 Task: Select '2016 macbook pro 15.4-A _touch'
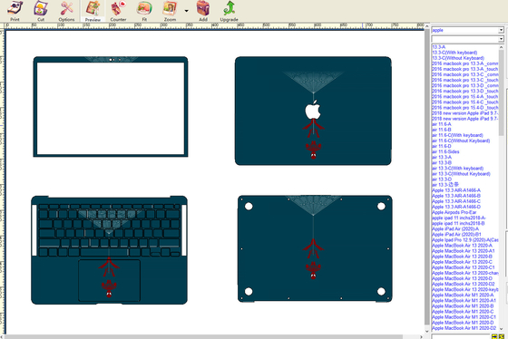[464, 96]
